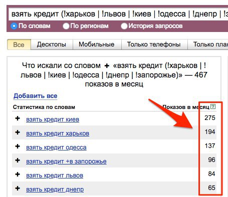Open the взять кредит днепр link
This screenshot has width=228, height=197.
coord(55,189)
